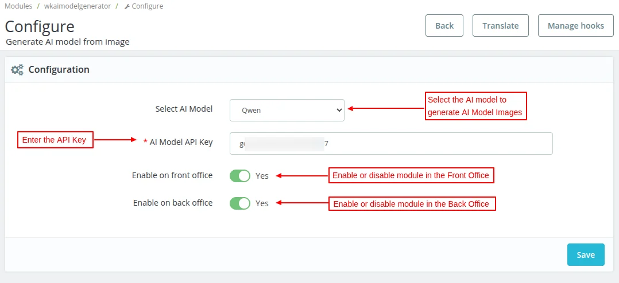Click the Enable on back office label

[x=173, y=203]
